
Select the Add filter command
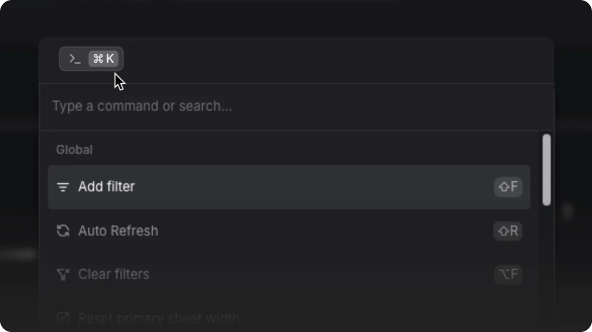tap(289, 187)
